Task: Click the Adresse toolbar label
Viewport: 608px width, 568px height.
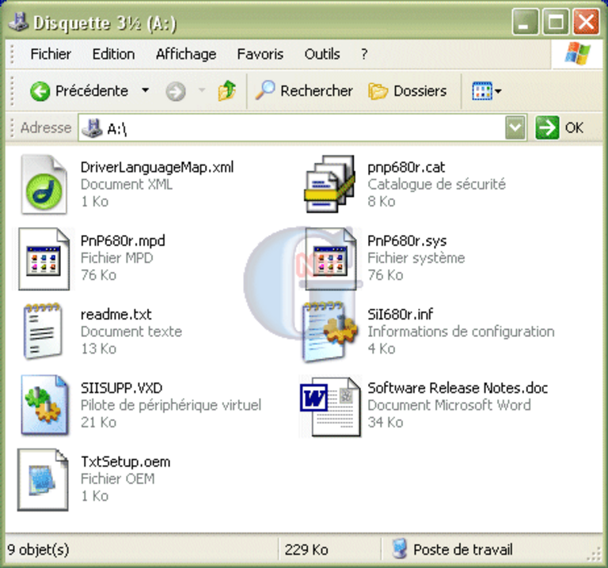Action: click(x=46, y=127)
